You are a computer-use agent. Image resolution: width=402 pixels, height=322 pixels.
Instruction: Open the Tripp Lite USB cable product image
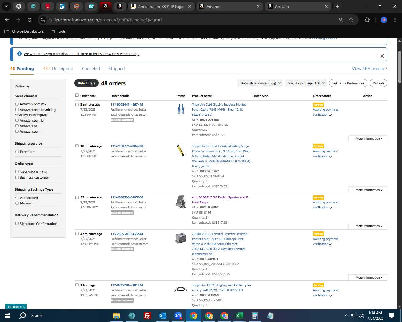tap(181, 290)
